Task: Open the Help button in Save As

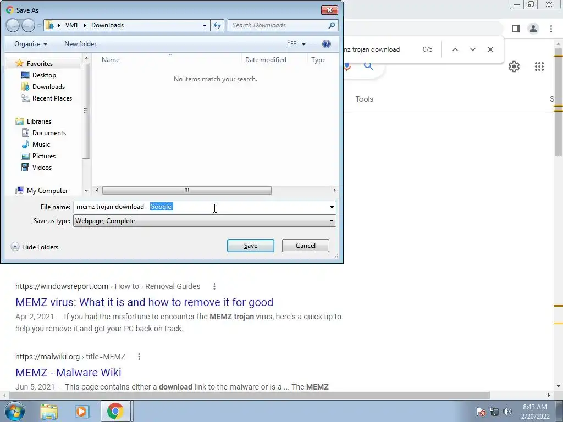Action: [x=327, y=44]
